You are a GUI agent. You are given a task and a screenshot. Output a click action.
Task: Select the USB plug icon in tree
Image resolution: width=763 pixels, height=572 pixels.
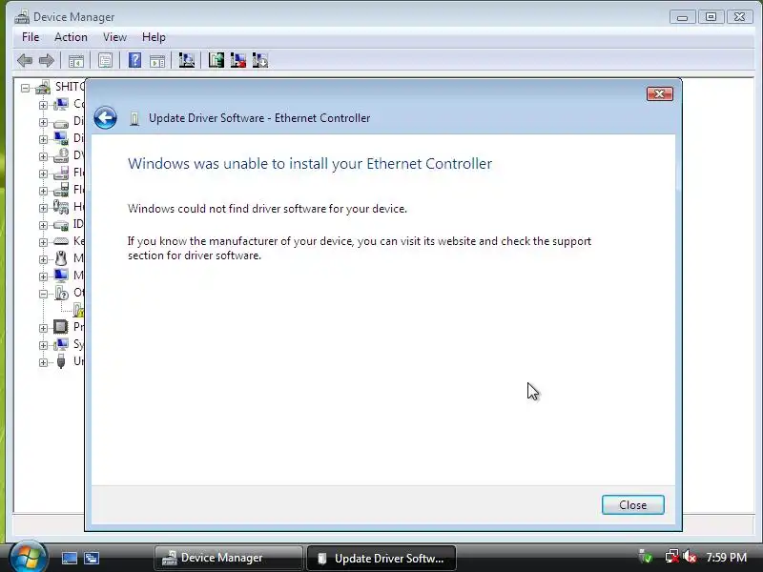[x=61, y=361]
